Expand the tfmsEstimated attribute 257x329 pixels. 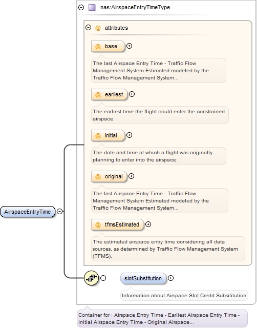[x=148, y=224]
